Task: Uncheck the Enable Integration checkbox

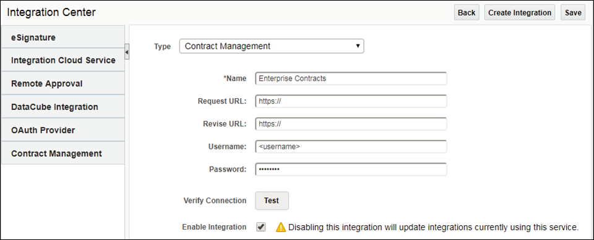Action: click(x=260, y=227)
